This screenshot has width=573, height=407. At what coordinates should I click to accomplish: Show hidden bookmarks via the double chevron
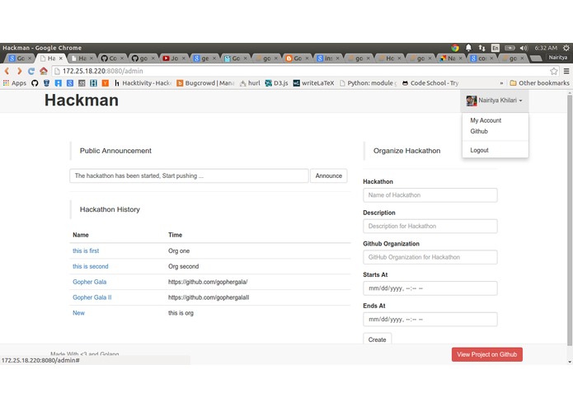click(501, 83)
